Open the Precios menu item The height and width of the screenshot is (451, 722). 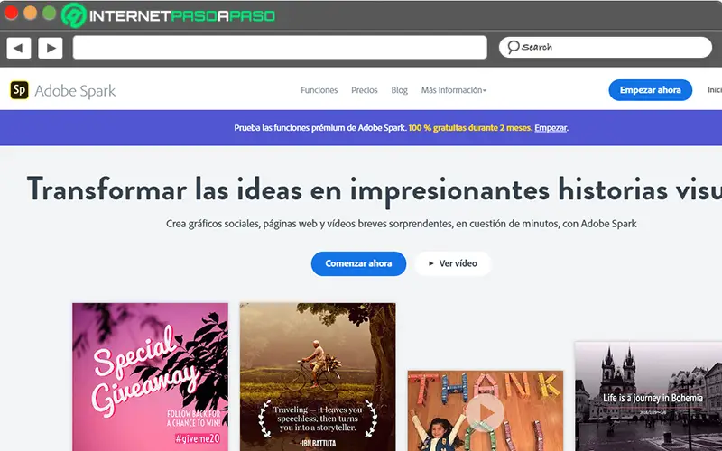tap(365, 90)
